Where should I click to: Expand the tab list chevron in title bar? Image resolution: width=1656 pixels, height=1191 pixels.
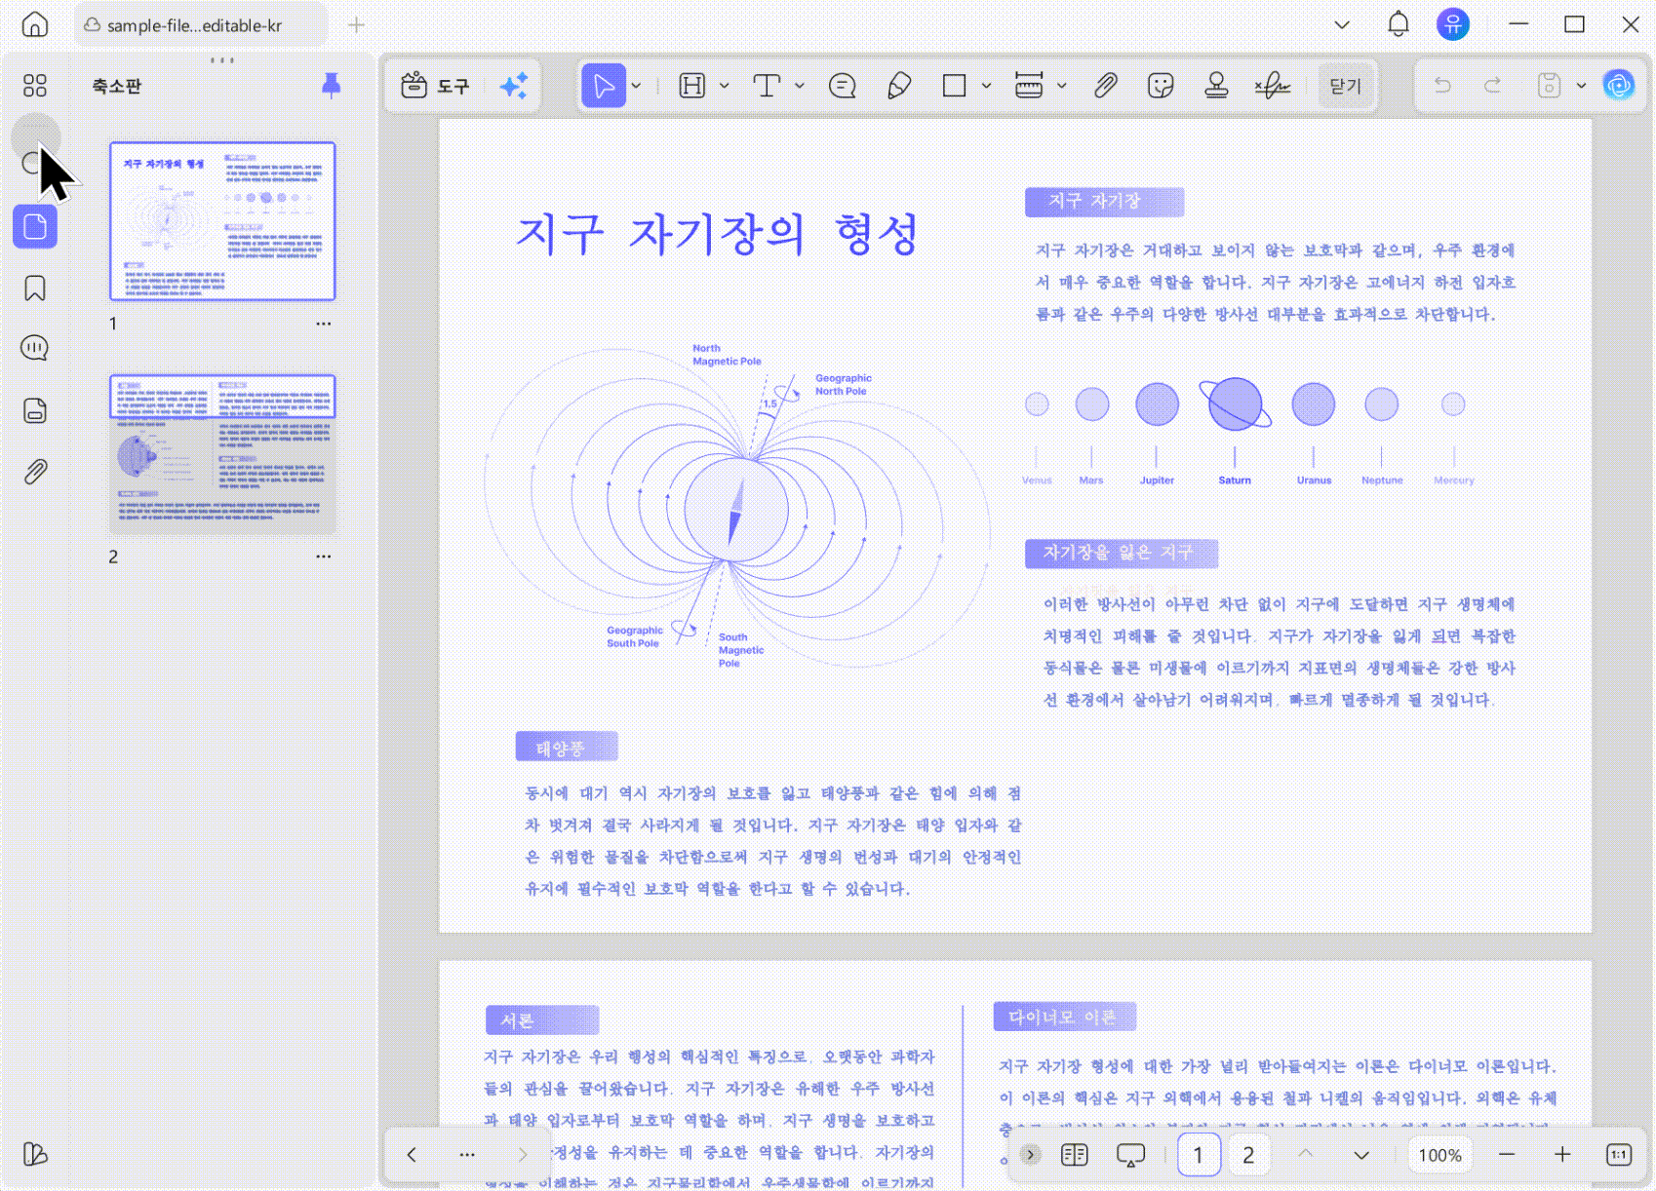pos(1342,25)
